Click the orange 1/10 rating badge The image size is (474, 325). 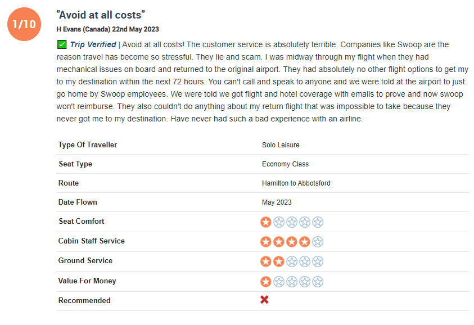click(24, 24)
